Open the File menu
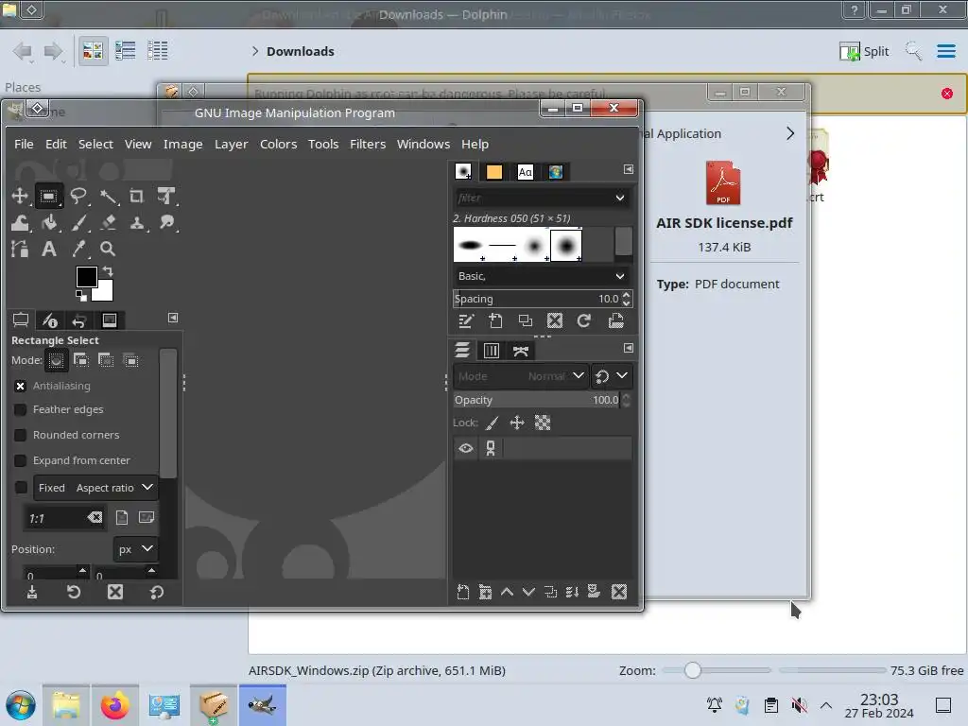 (x=24, y=144)
